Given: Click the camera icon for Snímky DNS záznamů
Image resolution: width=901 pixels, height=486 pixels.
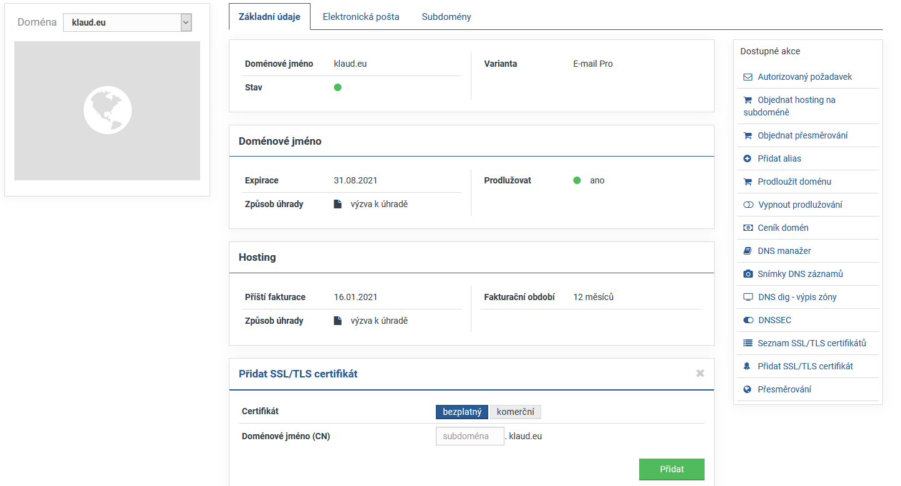Looking at the screenshot, I should 748,275.
